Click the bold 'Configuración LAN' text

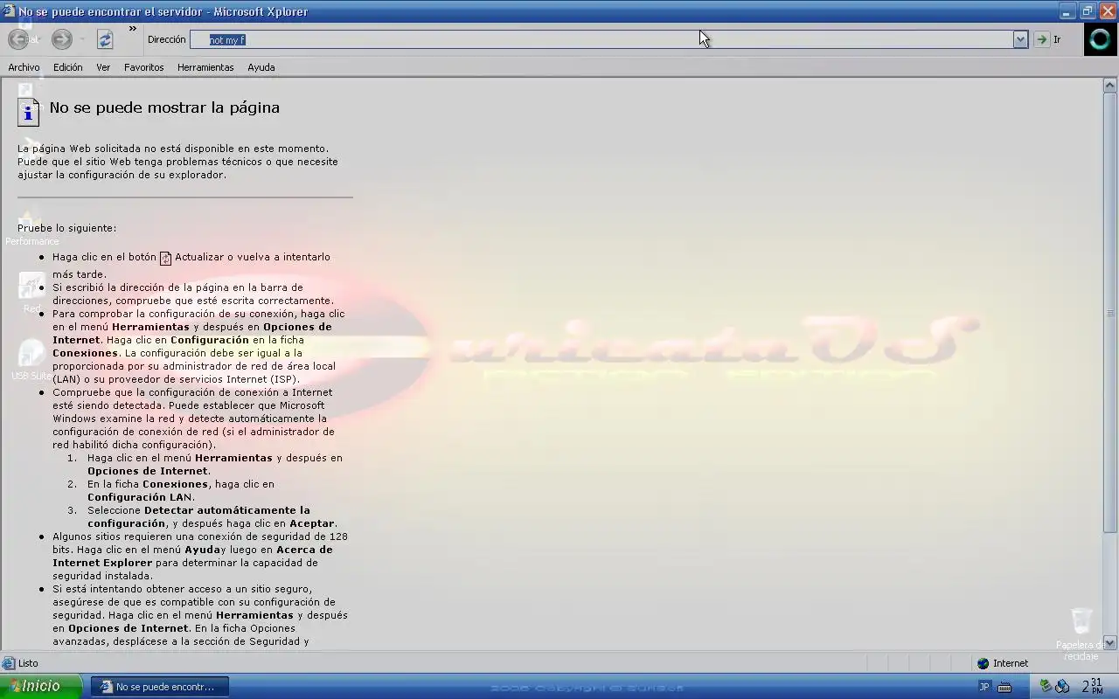pyautogui.click(x=140, y=497)
